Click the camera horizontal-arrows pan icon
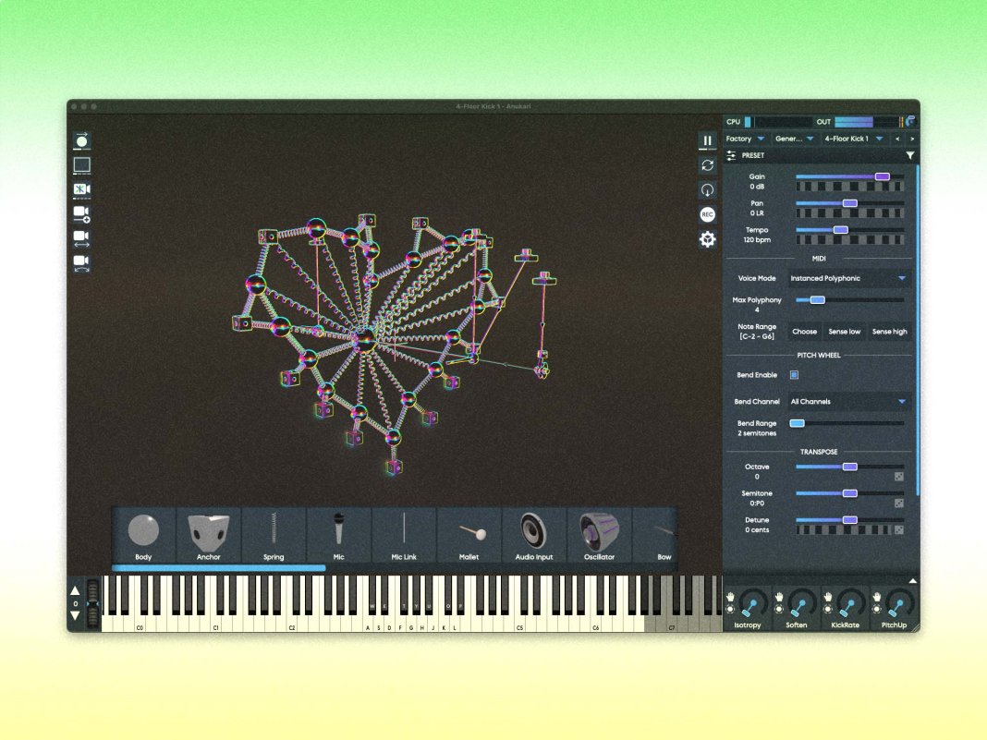This screenshot has width=987, height=740. (x=82, y=237)
